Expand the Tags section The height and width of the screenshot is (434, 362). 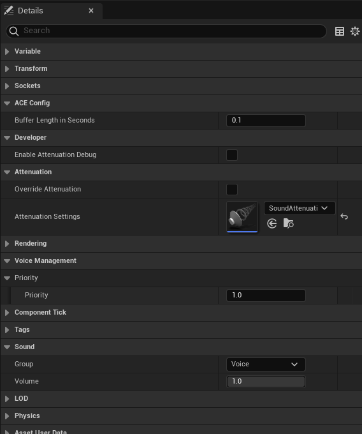(x=7, y=330)
